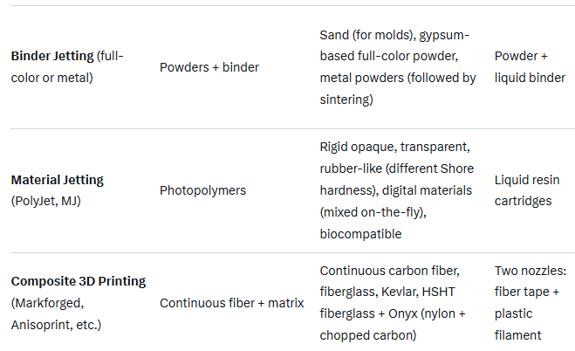
Task: Click the "(PolyJet, MJ)" text
Action: tap(46, 201)
